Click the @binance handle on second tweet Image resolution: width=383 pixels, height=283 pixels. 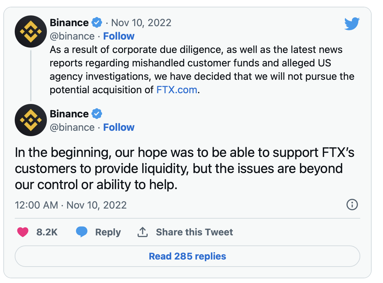(72, 127)
